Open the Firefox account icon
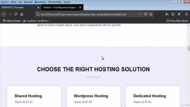Image resolution: width=190 pixels, height=107 pixels. point(179,14)
